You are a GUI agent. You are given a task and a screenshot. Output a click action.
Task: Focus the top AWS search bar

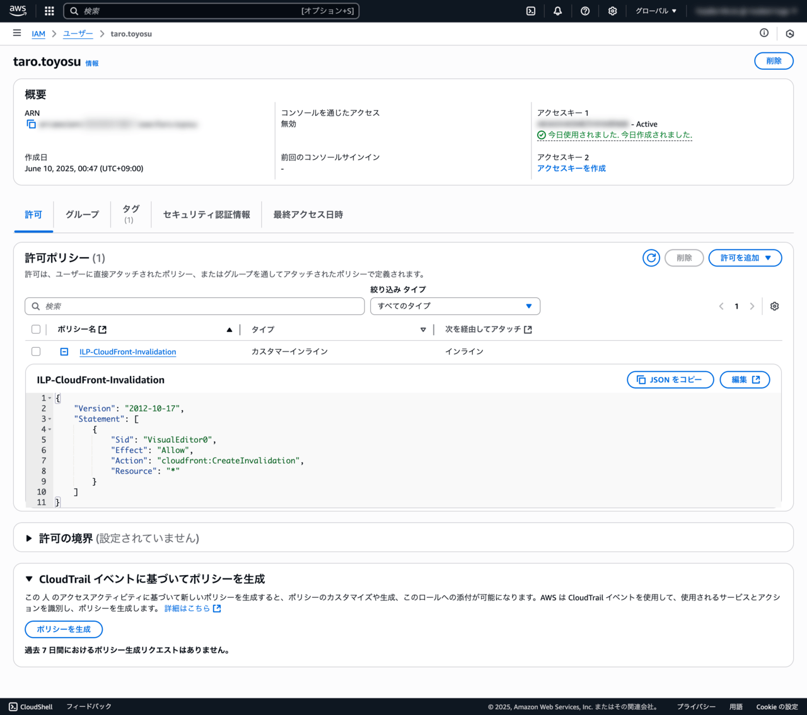click(x=211, y=11)
